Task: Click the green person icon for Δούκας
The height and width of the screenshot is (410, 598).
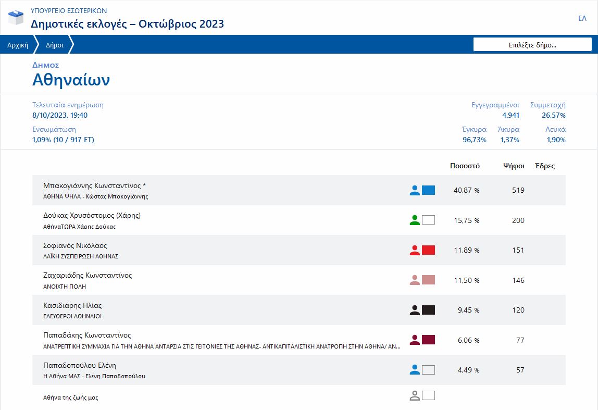Action: point(415,220)
